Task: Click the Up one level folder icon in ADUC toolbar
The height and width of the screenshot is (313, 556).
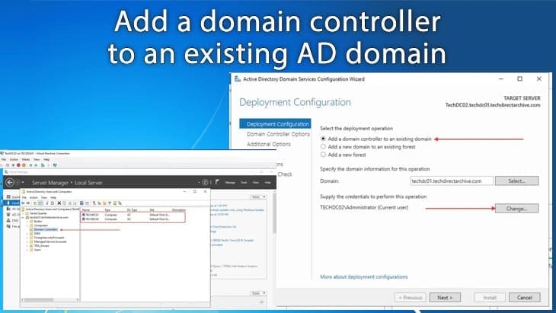Action: point(35,203)
